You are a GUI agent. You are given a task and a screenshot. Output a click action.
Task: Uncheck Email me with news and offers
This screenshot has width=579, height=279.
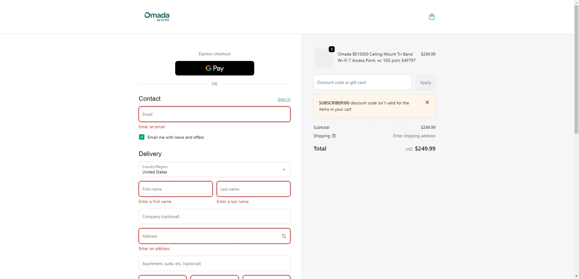(142, 137)
